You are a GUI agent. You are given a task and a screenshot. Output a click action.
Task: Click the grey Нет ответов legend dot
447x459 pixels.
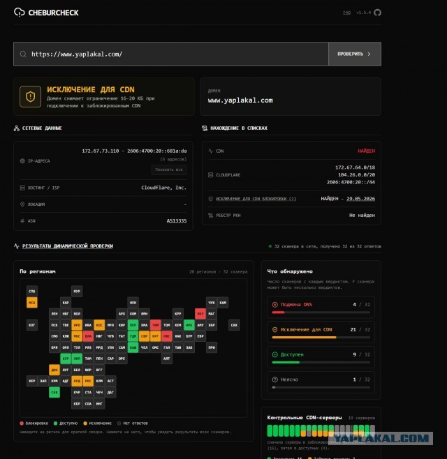pyautogui.click(x=119, y=423)
